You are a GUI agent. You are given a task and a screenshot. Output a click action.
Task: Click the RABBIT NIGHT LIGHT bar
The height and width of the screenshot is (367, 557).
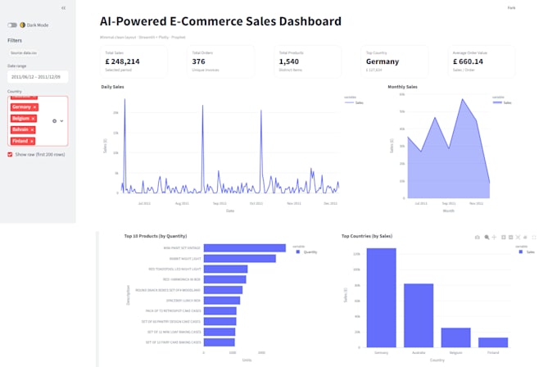pyautogui.click(x=240, y=259)
